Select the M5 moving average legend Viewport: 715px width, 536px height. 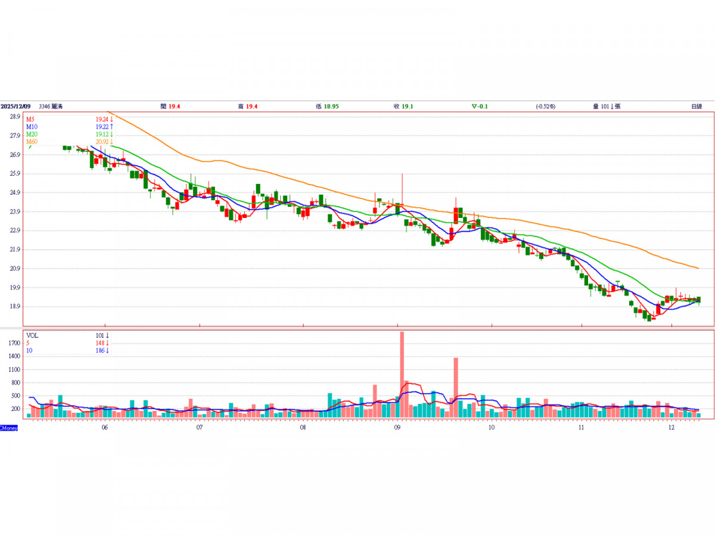pyautogui.click(x=31, y=119)
